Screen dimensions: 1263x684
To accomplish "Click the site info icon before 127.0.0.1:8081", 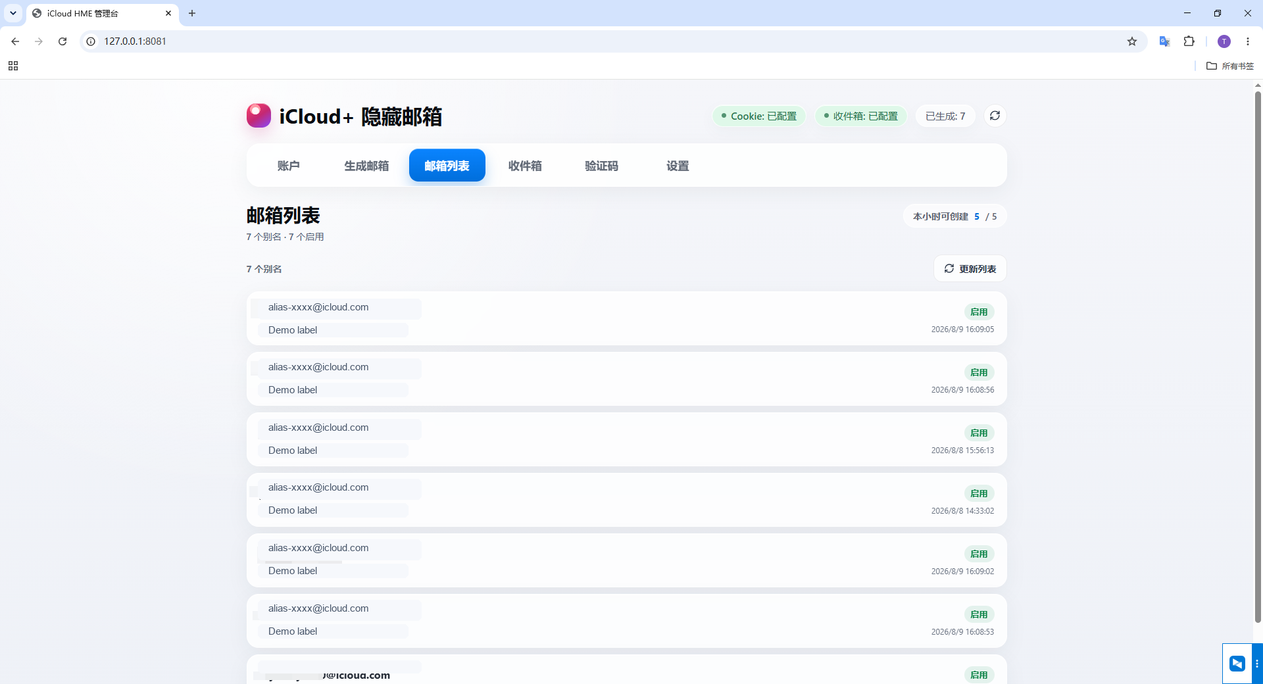I will 91,41.
